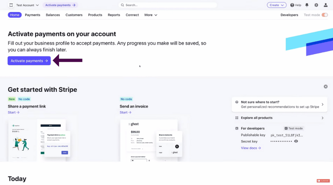The height and width of the screenshot is (185, 333).
Task: Copy the publishable key pk_test value
Action: click(x=287, y=135)
